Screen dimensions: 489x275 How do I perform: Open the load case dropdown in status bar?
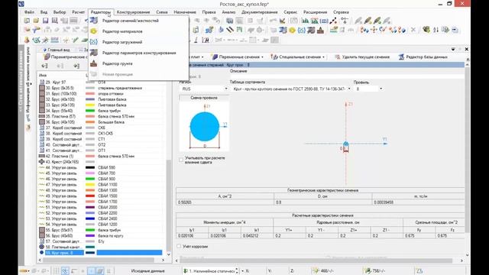coord(242,271)
